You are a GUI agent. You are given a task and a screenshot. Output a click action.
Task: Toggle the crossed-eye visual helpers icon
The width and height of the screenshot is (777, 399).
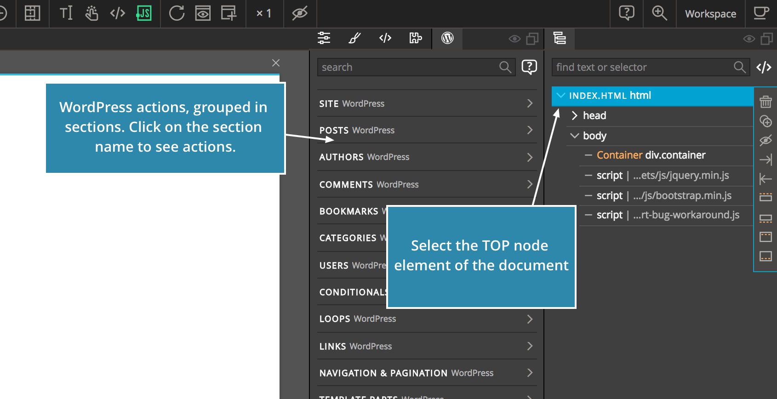tap(300, 13)
